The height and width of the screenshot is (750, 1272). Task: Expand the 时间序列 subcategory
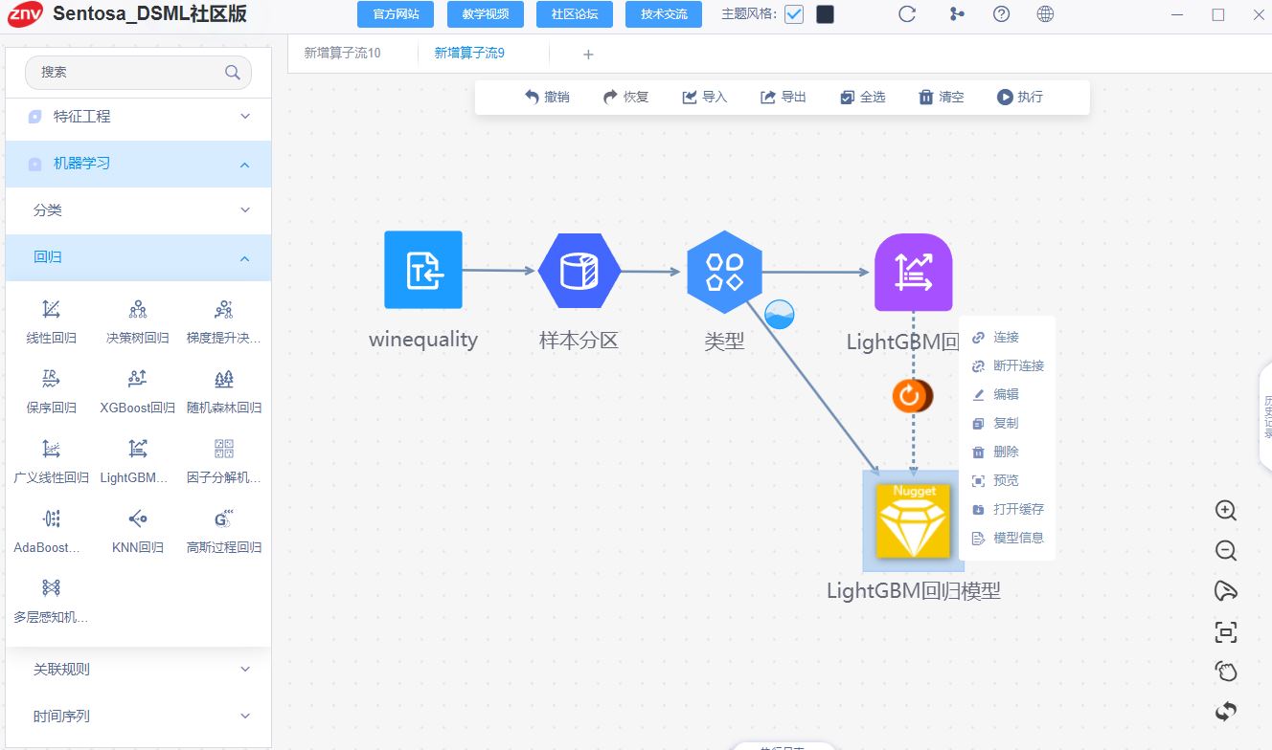point(138,716)
